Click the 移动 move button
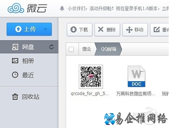The height and width of the screenshot is (128, 169). pyautogui.click(x=135, y=30)
